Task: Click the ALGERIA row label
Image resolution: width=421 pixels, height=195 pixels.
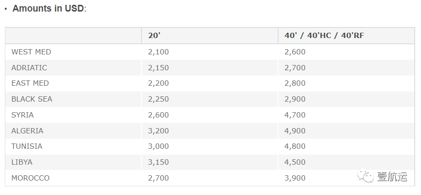Action: (x=28, y=130)
